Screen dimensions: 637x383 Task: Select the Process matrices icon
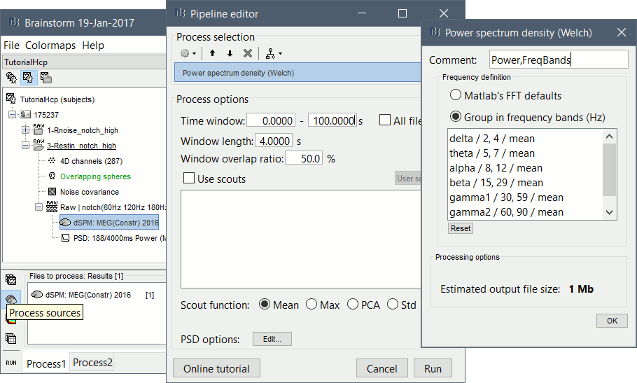(11, 339)
